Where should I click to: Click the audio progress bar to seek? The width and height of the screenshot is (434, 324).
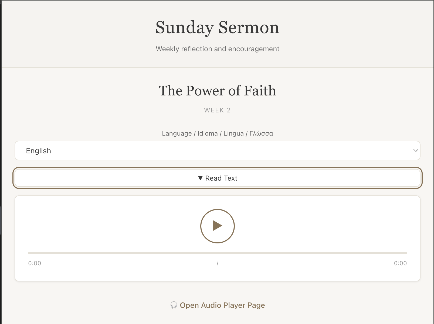pos(217,253)
